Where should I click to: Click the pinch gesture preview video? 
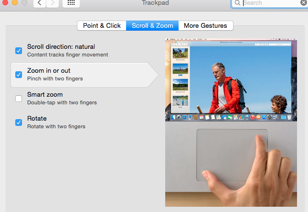[x=231, y=123]
